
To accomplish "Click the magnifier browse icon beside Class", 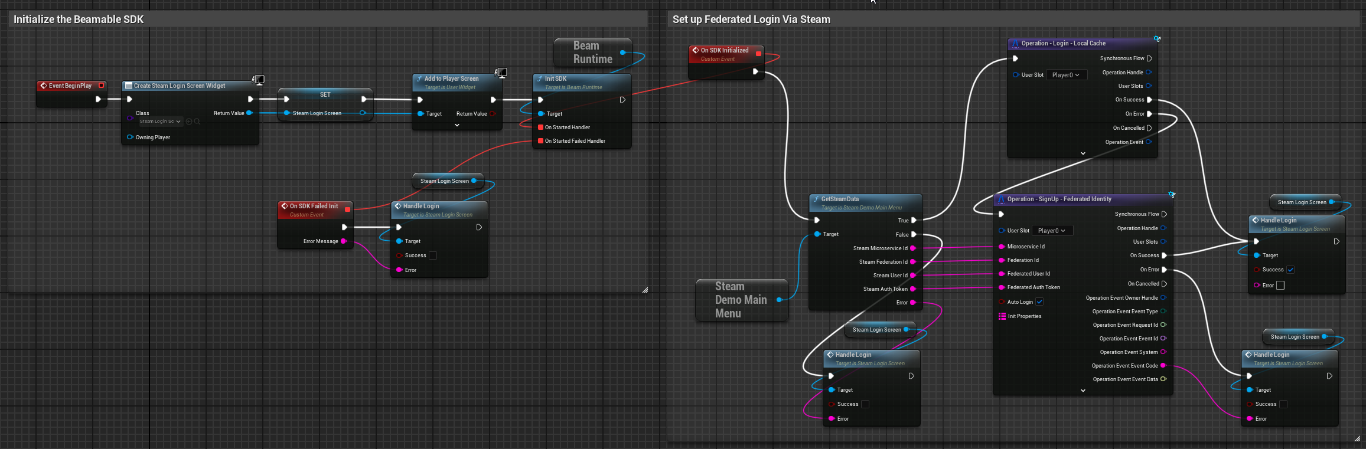I will coord(197,122).
